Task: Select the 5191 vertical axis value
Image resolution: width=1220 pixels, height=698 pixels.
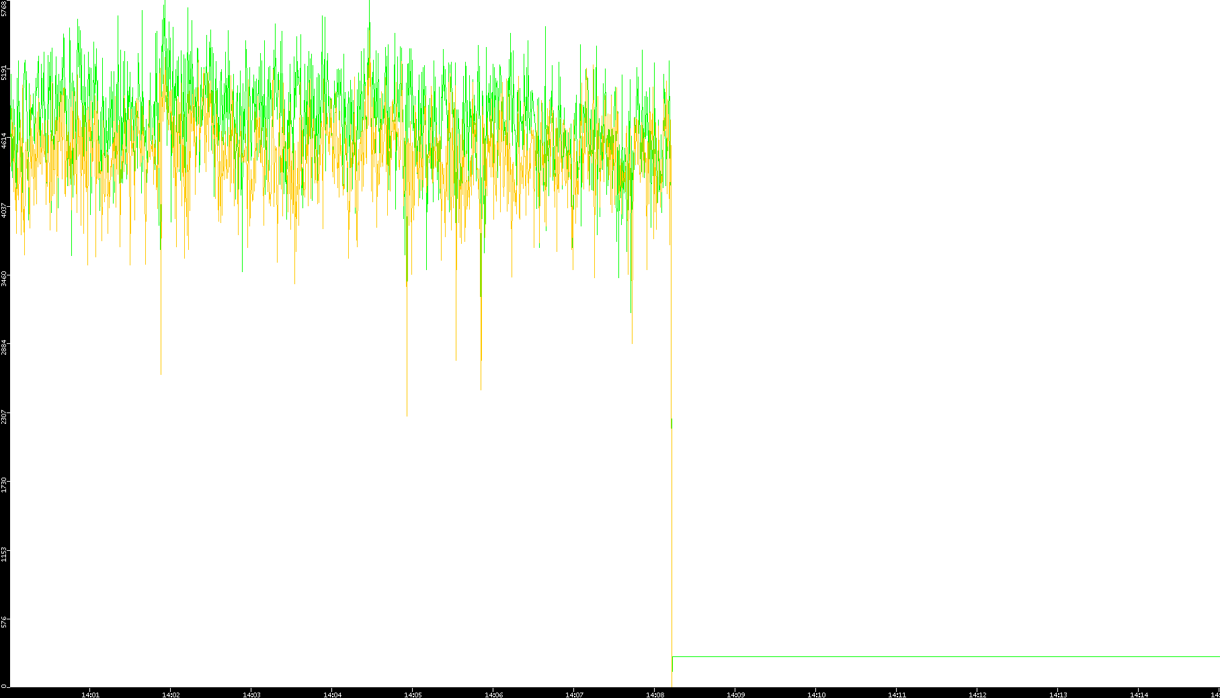Action: point(5,73)
